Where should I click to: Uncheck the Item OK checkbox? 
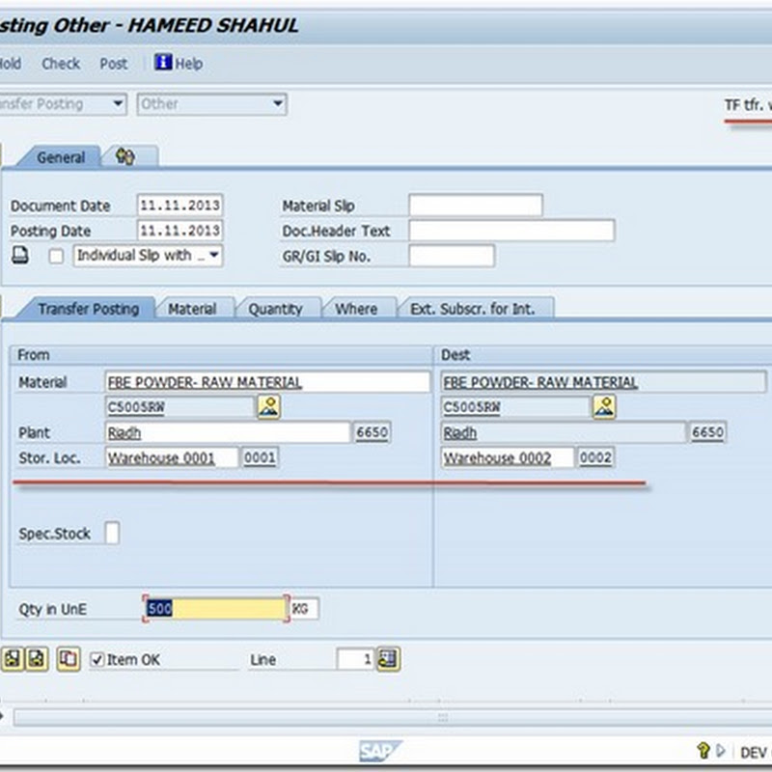pyautogui.click(x=97, y=660)
